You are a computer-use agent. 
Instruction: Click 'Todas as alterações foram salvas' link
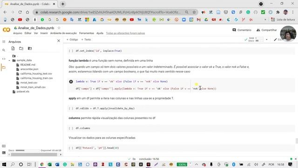(125, 33)
